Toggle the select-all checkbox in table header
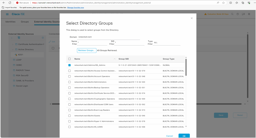 click(70, 59)
